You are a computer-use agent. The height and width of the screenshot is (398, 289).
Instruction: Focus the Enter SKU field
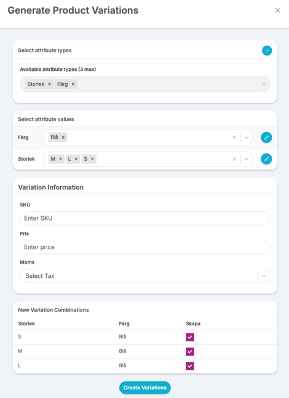(145, 218)
